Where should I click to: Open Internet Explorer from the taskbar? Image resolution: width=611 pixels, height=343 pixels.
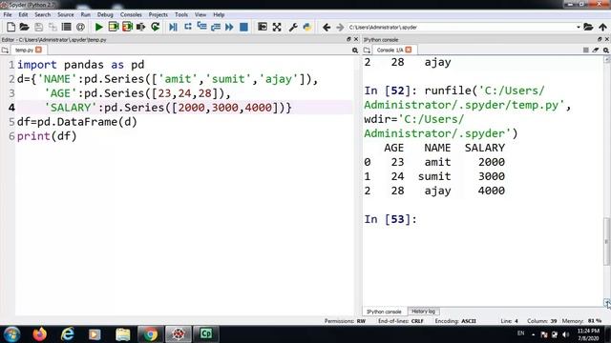tap(68, 334)
